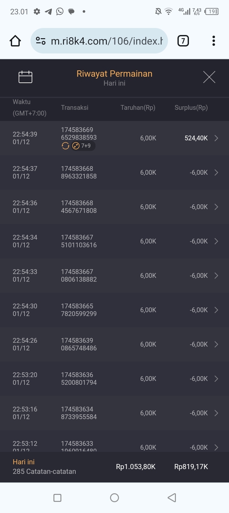The width and height of the screenshot is (229, 513).
Task: Expand chevron for the 22:54:30 row
Action: 216,310
